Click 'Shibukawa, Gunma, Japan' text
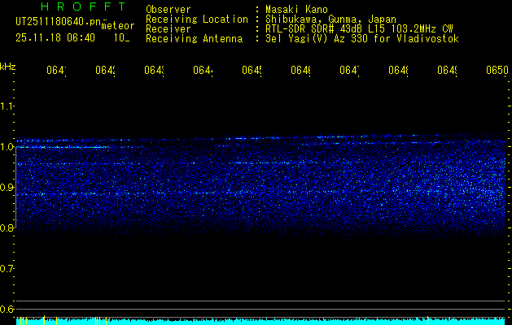Image resolution: width=512 pixels, height=325 pixels. click(330, 19)
